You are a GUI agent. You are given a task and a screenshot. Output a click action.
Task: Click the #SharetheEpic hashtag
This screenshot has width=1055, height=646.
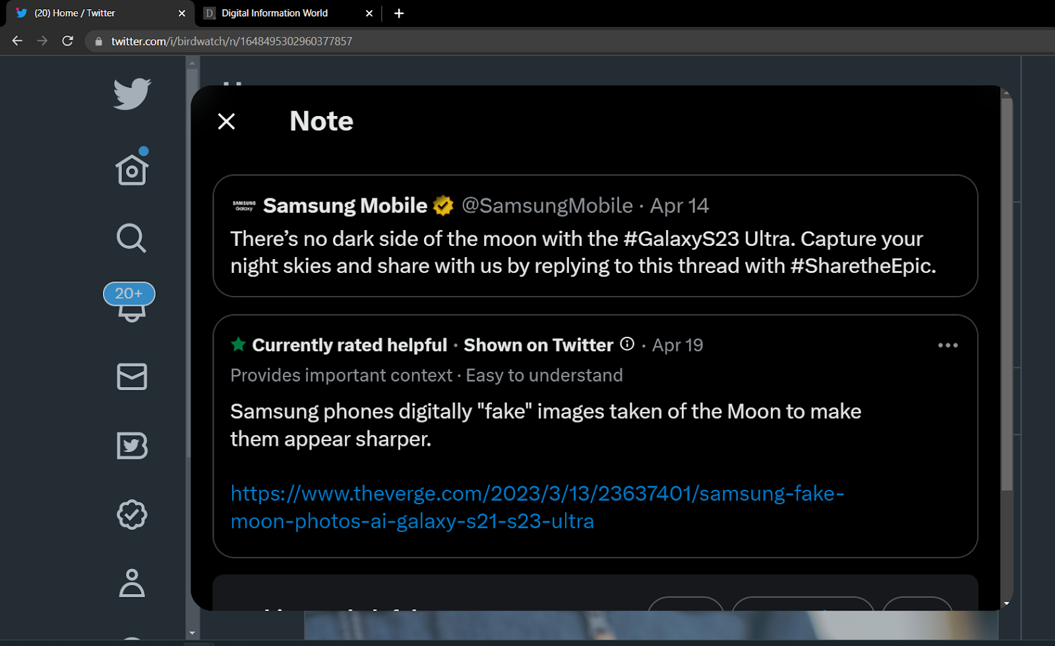(x=861, y=266)
